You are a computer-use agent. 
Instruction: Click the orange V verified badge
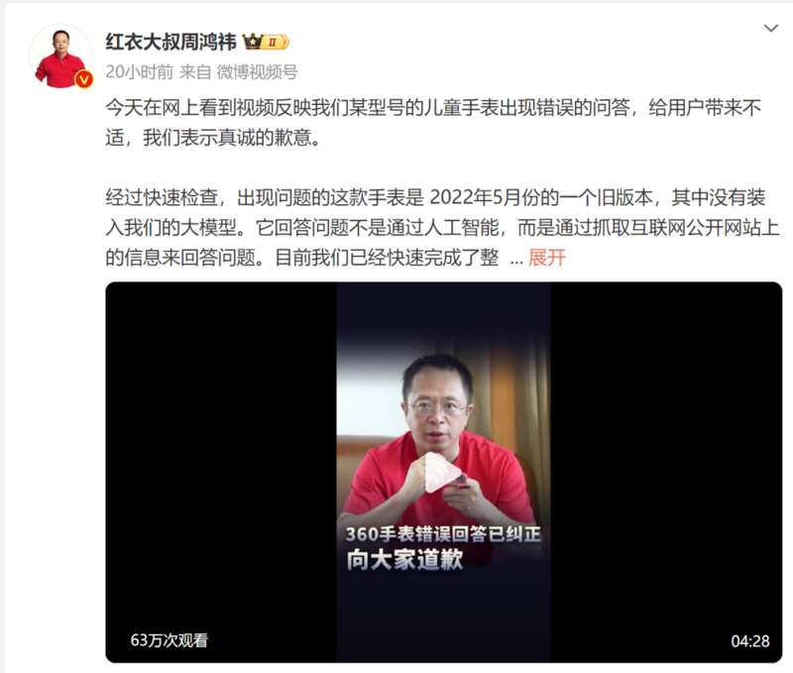84,79
